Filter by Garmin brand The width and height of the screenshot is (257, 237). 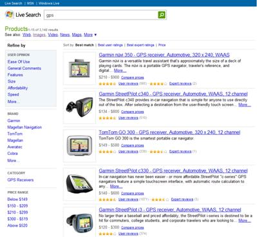pyautogui.click(x=14, y=121)
